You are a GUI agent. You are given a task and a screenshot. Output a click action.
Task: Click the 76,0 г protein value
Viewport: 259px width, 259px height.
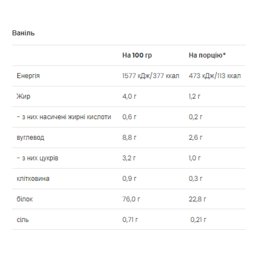tap(131, 199)
